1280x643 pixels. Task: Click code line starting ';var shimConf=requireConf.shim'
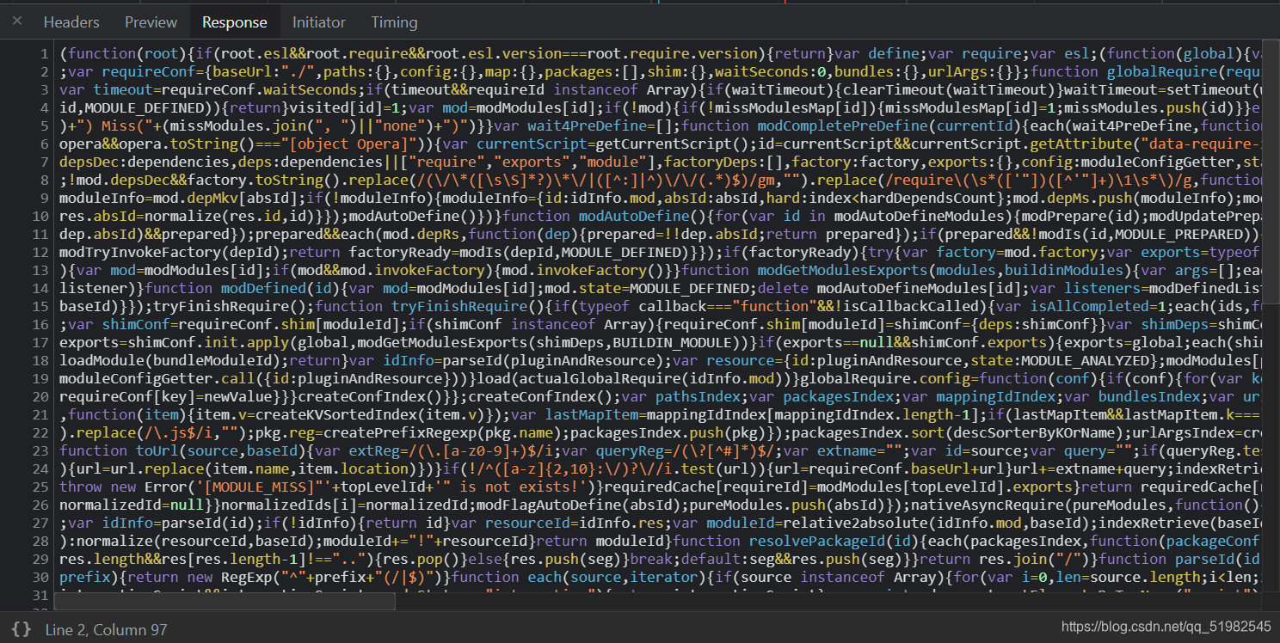click(662, 324)
